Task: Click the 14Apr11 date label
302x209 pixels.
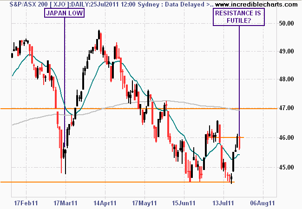Action: coord(105,203)
